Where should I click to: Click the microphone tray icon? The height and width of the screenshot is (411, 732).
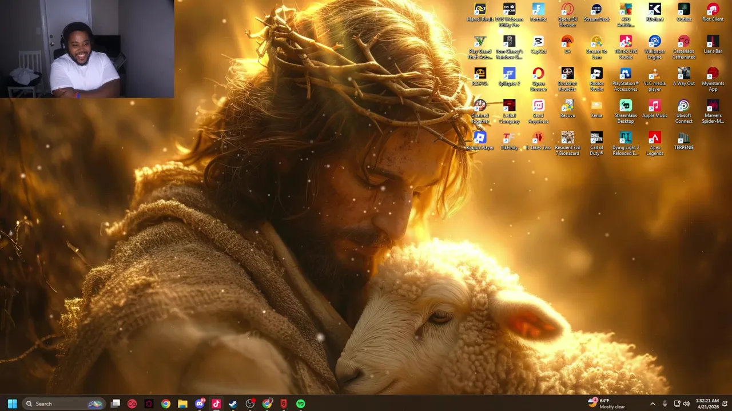(665, 404)
